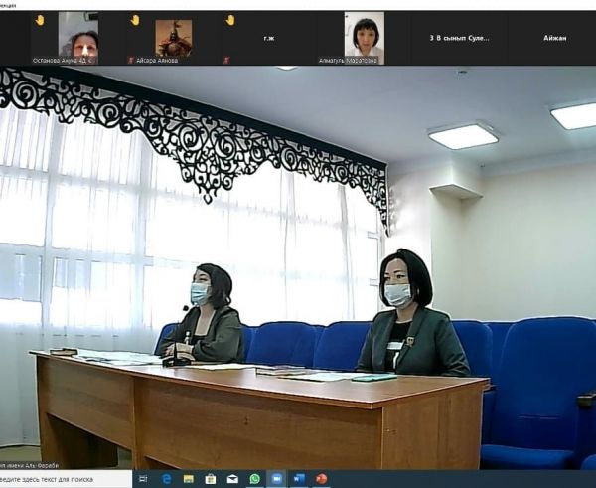Open Microsoft Store taskbar icon

click(211, 478)
